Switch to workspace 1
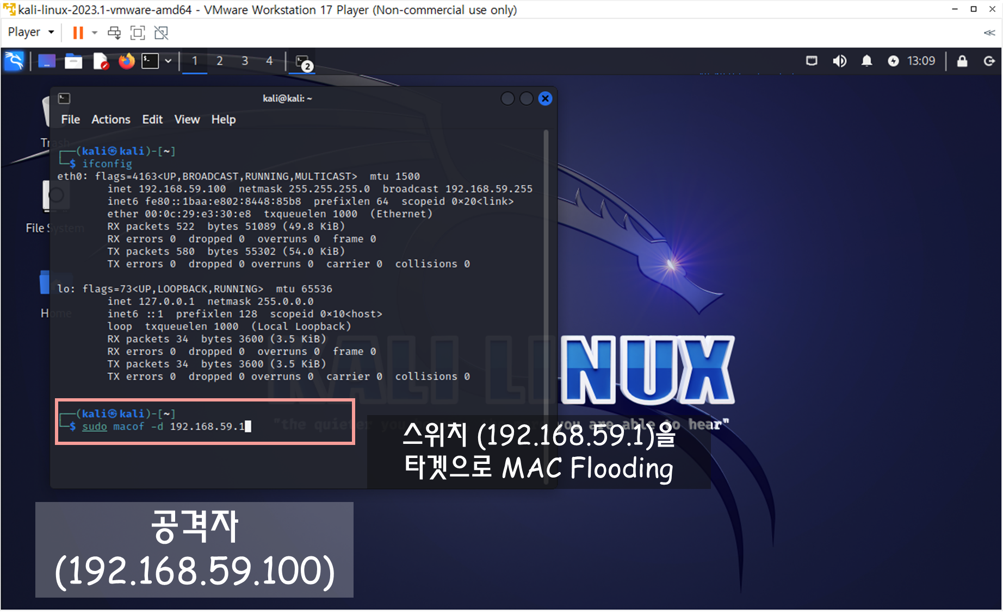1003x615 pixels. click(x=195, y=61)
